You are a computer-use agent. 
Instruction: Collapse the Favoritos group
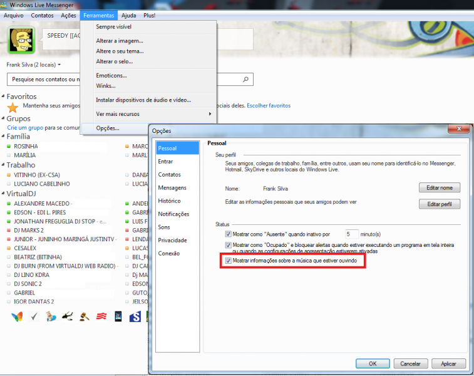[3, 96]
